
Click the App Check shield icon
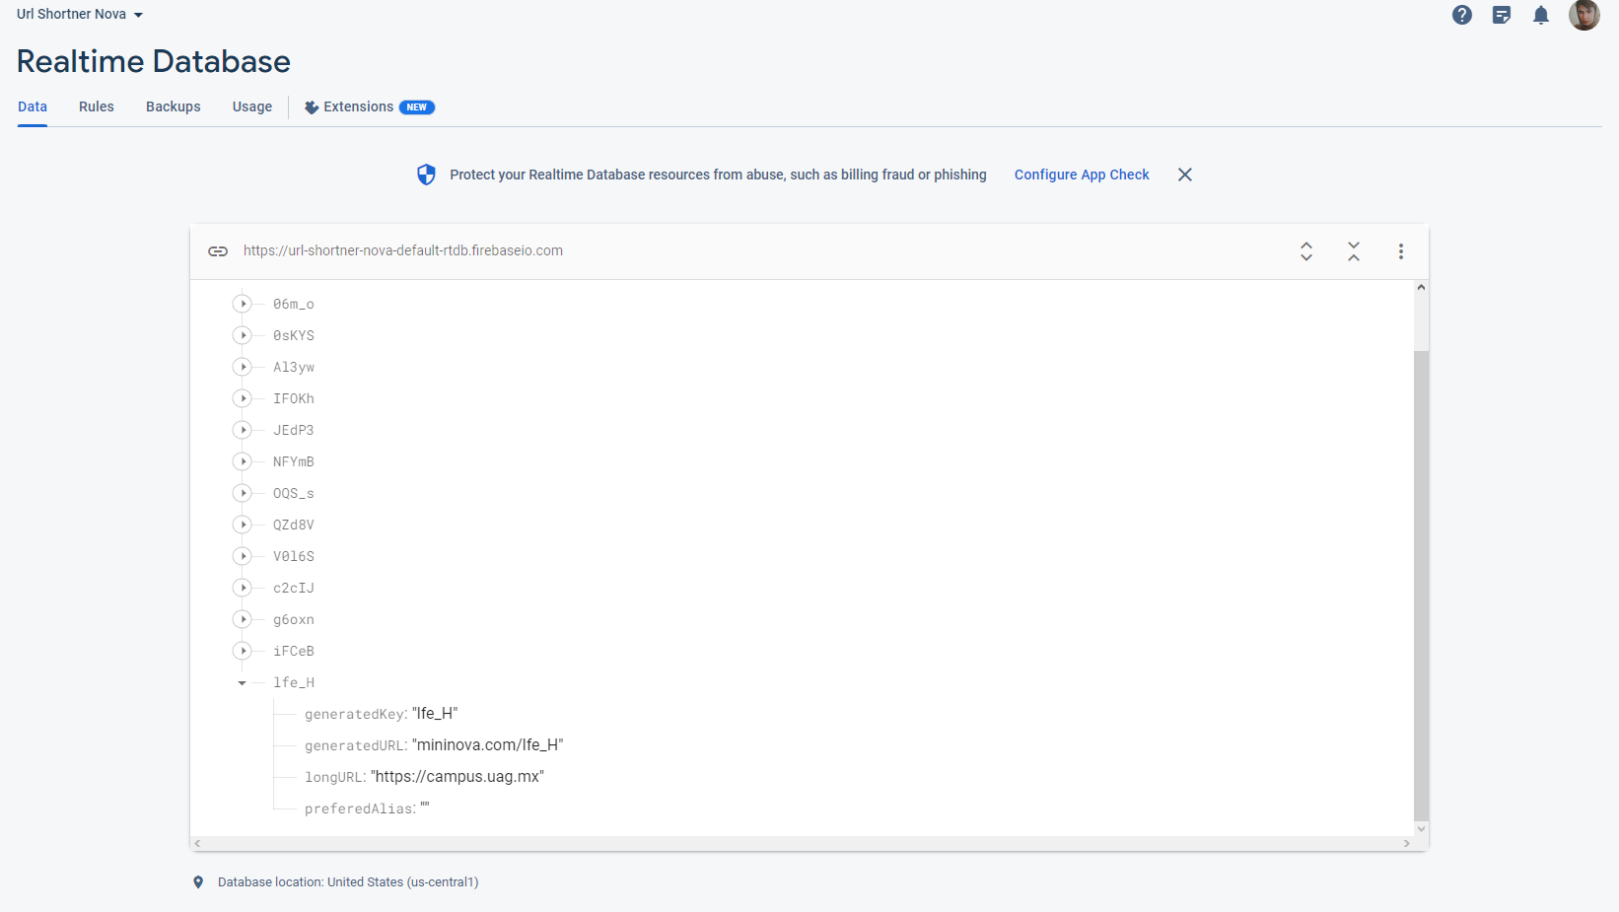pos(425,175)
